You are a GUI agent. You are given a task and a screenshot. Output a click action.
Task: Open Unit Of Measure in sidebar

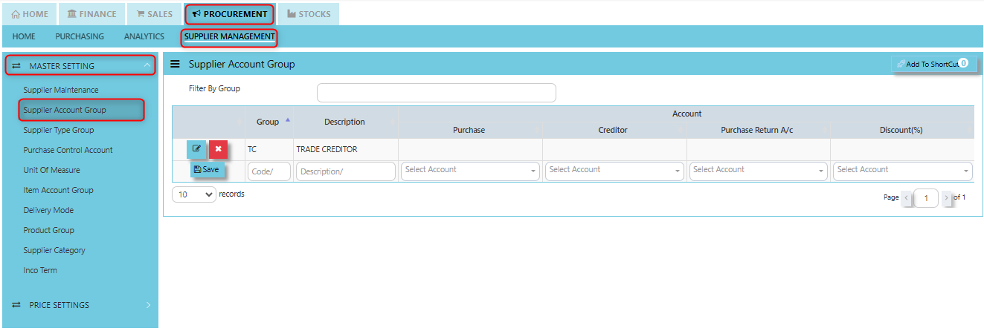(52, 170)
